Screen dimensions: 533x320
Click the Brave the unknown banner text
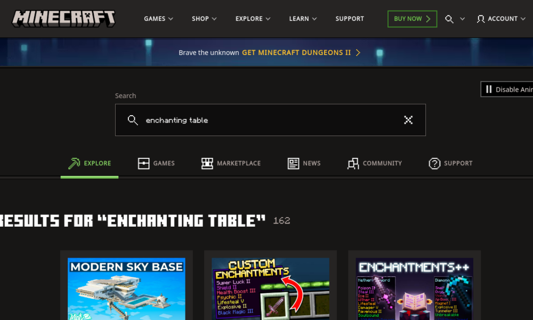(209, 53)
